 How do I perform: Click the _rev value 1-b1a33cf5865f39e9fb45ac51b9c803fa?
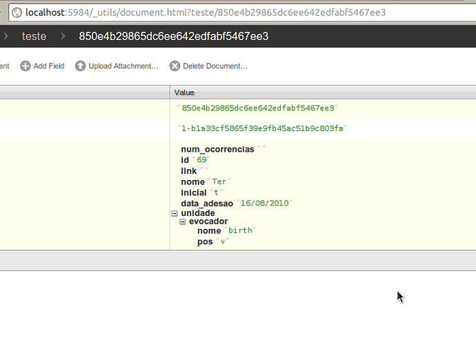coord(262,128)
